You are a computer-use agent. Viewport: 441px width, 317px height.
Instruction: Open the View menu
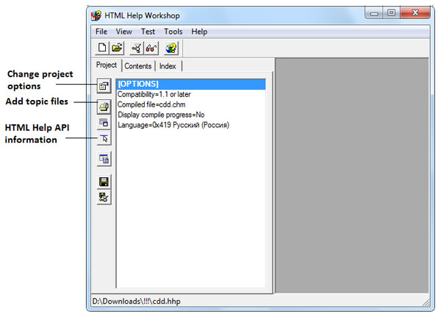click(123, 32)
